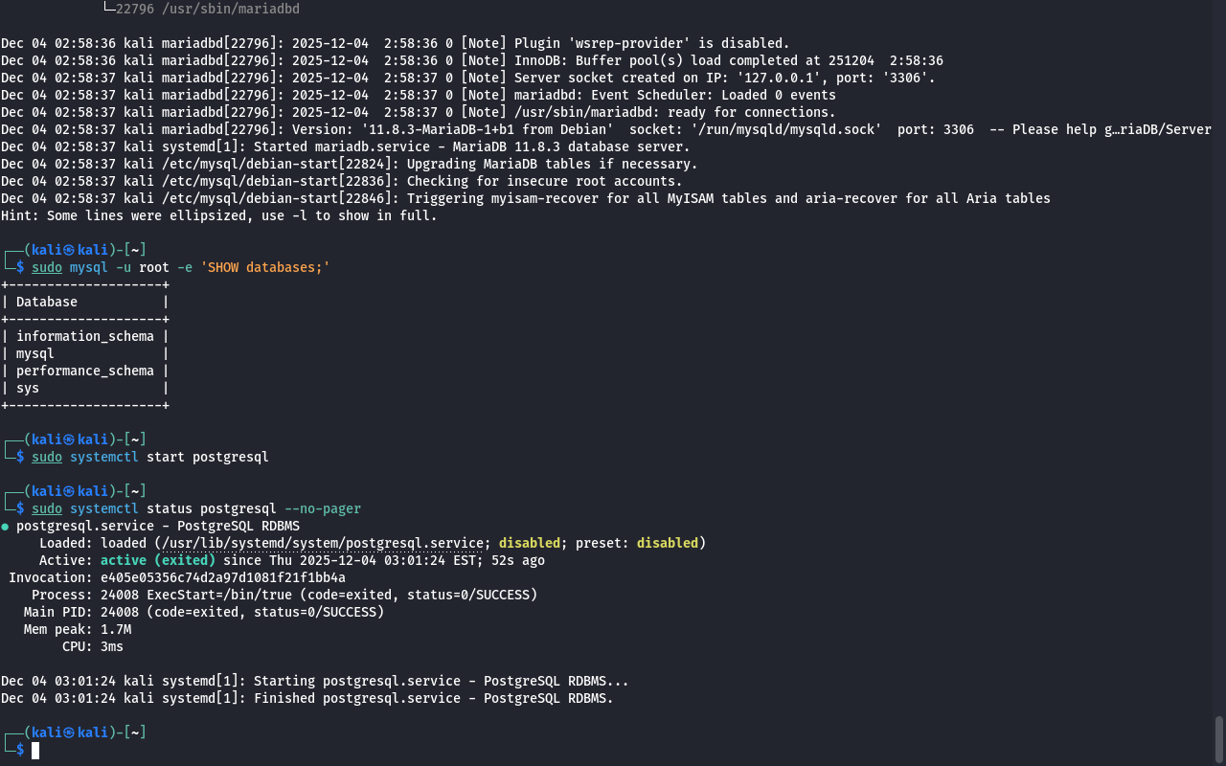The width and height of the screenshot is (1226, 766).
Task: Click the 'Hint: Some lines were ellipsized' line
Action: coord(218,215)
